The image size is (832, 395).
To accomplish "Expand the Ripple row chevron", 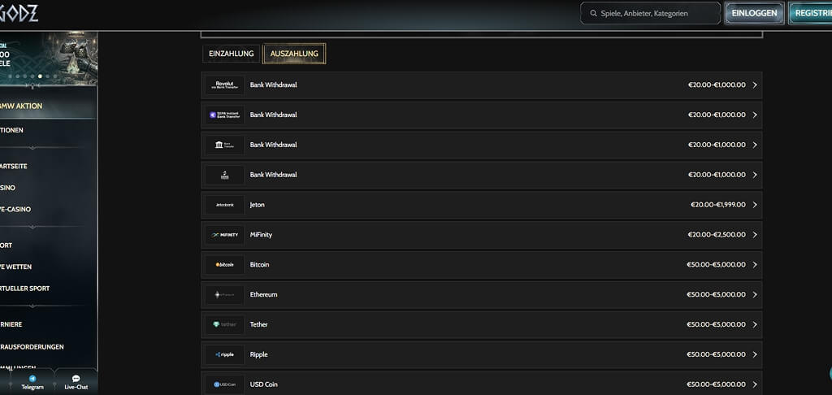I will point(755,354).
